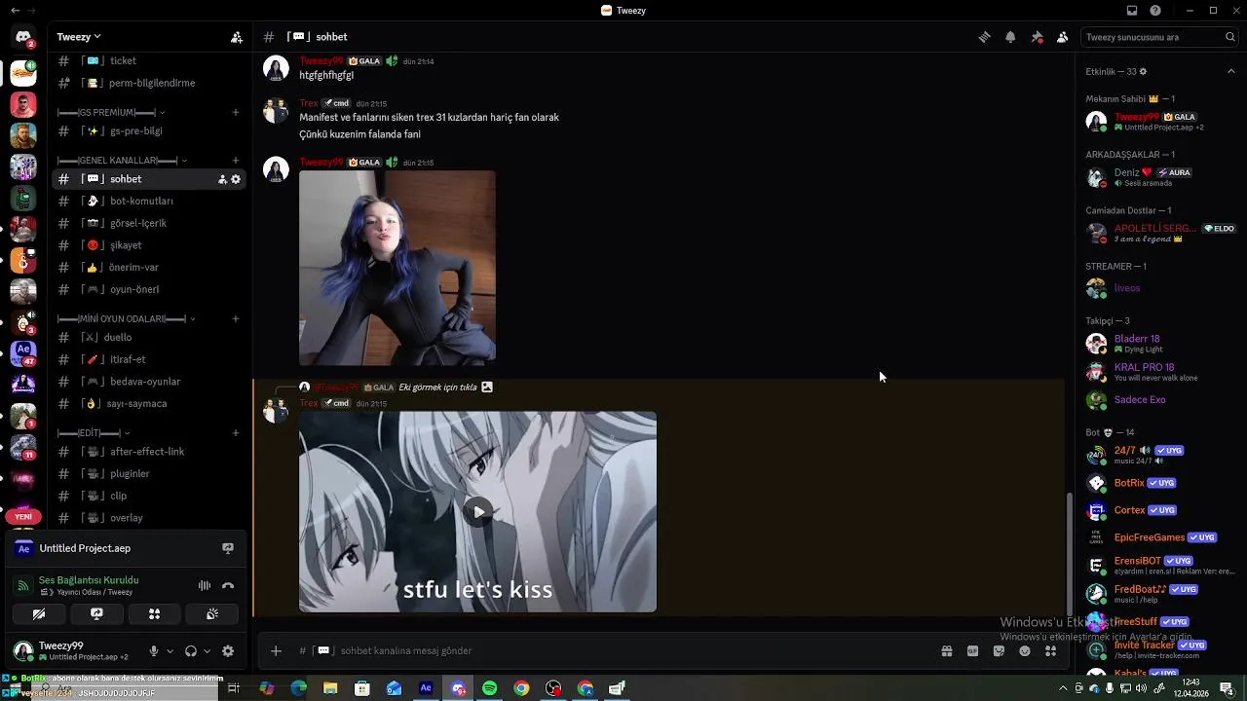Collapse the EDİT category
The width and height of the screenshot is (1247, 701).
pyautogui.click(x=94, y=433)
